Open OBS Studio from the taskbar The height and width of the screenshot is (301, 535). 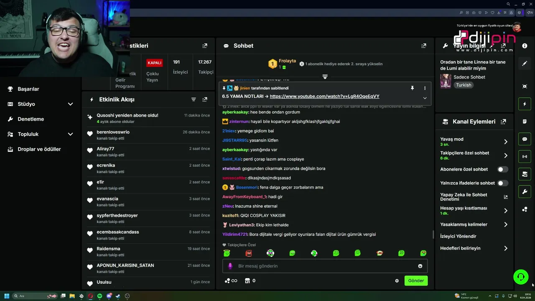tap(127, 296)
